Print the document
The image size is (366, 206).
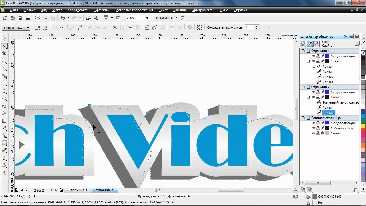(28, 18)
